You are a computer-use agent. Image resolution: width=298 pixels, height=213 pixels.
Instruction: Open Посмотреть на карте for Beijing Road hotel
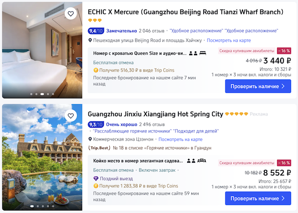229,40
